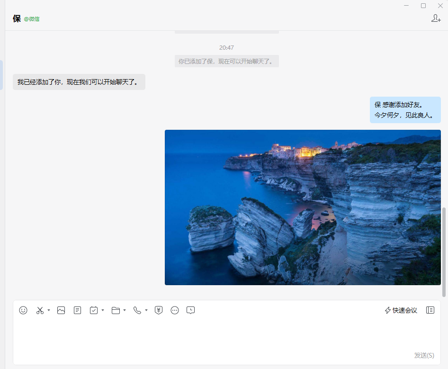Image resolution: width=448 pixels, height=369 pixels.
Task: Click the 发送(S) send button
Action: click(424, 355)
